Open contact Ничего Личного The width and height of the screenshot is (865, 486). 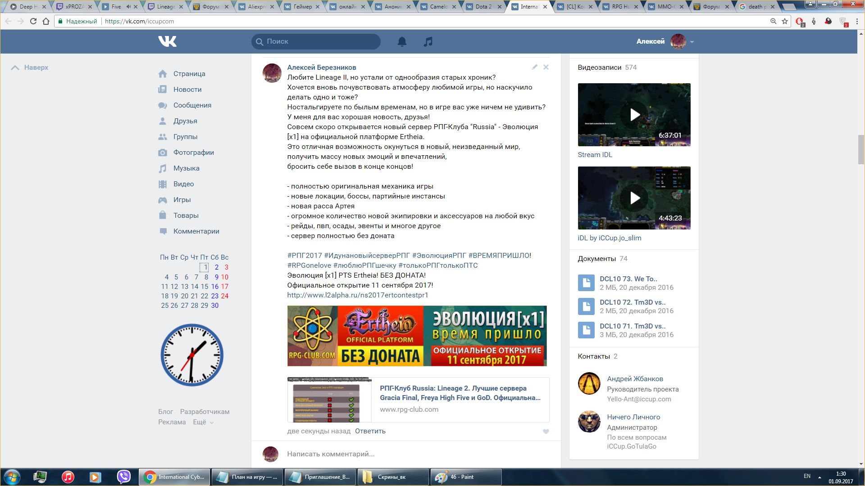633,417
